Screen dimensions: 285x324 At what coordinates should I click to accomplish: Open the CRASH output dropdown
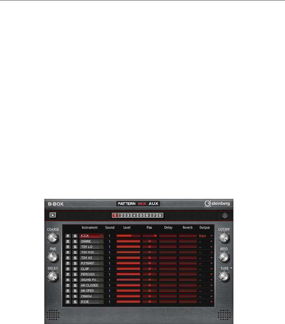coord(211,296)
